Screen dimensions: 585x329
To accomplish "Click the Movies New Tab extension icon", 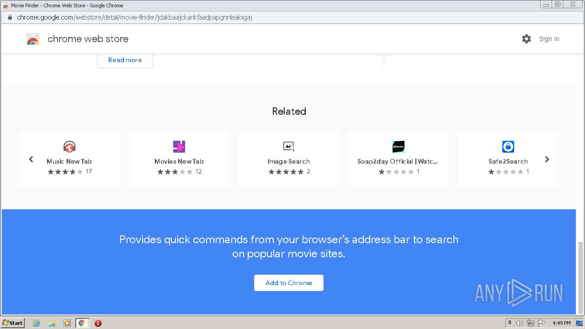I will pos(179,147).
